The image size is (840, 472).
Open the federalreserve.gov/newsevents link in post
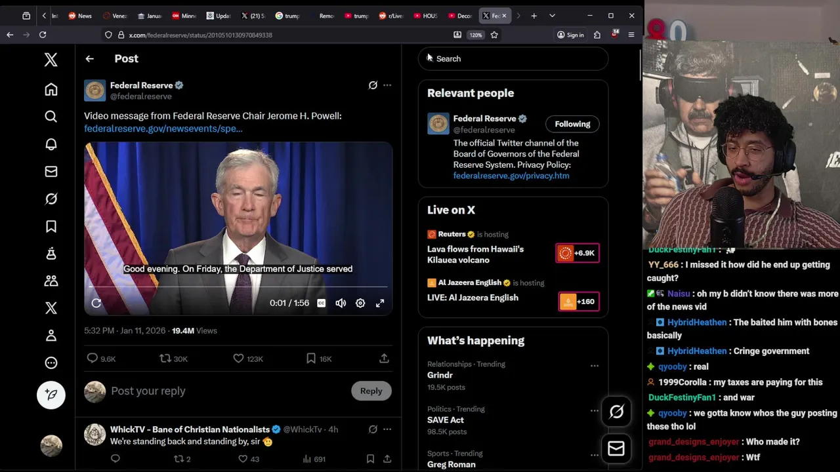[x=163, y=128]
